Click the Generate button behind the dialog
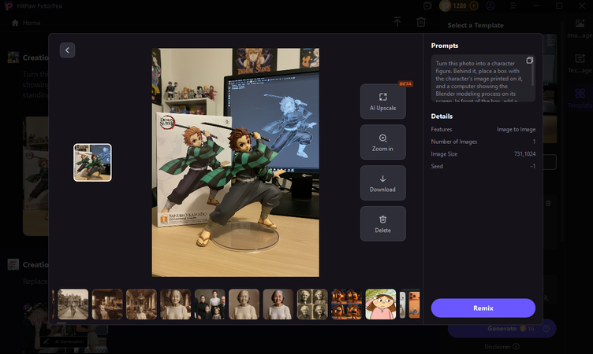Viewport: 593px width, 354px height. [x=502, y=328]
